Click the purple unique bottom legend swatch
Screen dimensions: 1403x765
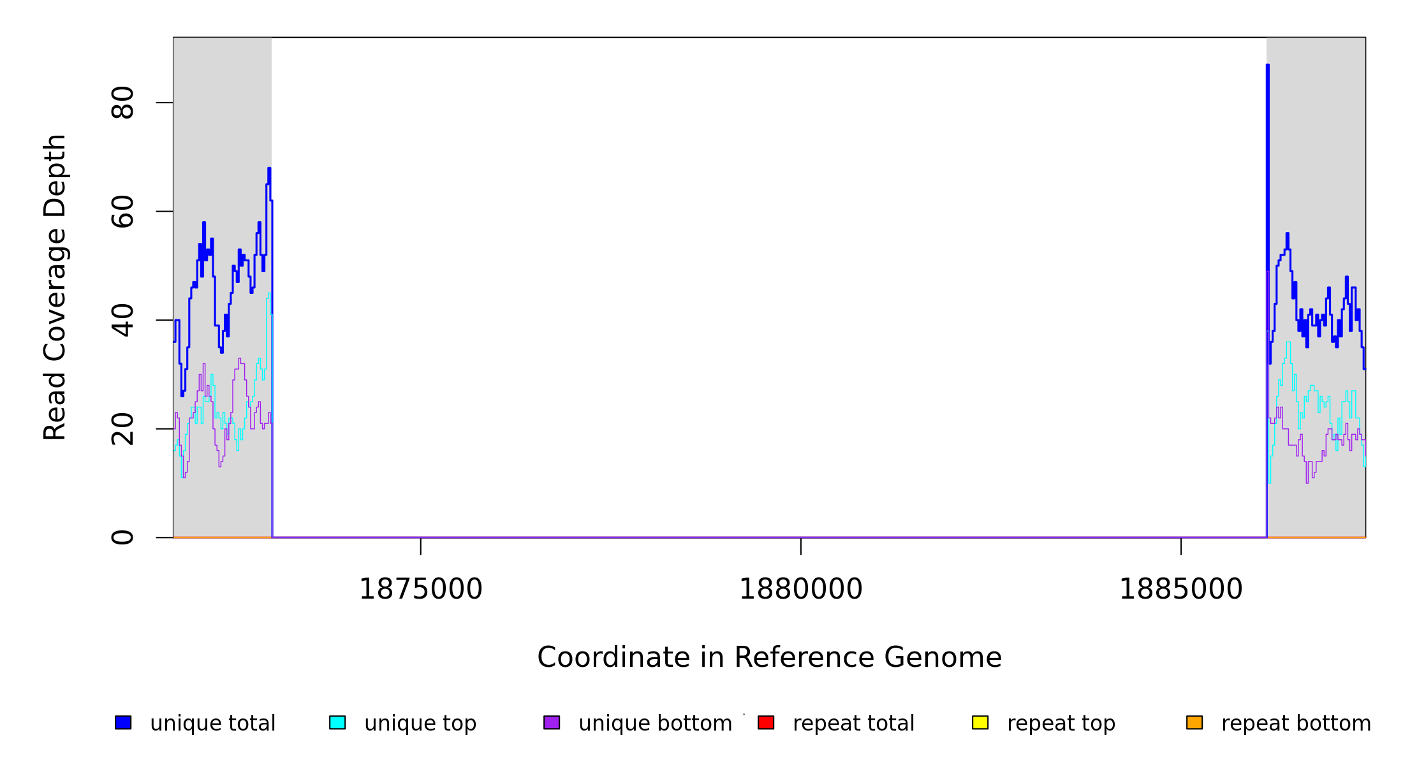point(552,722)
